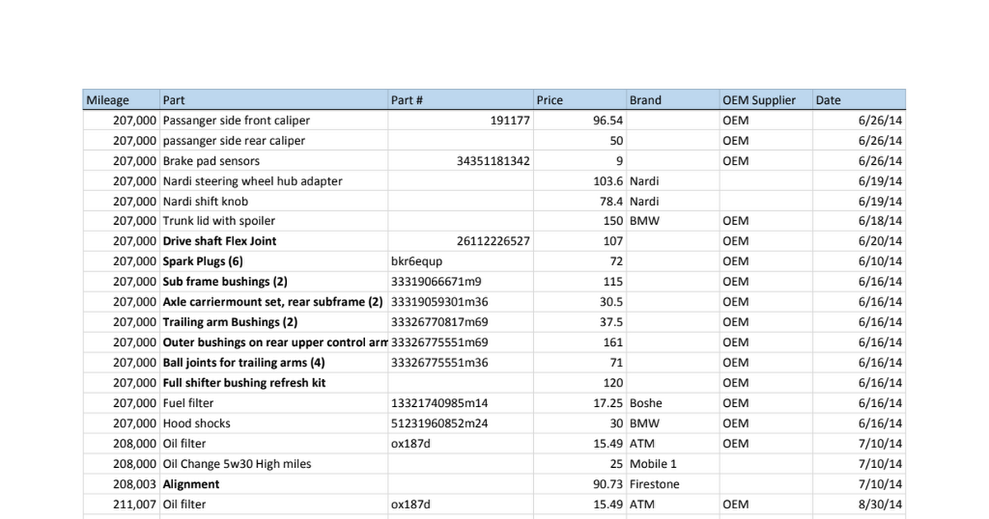Click mileage value 208,003

[121, 484]
